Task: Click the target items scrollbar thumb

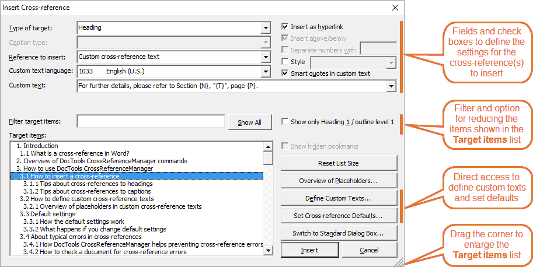Action: 268,159
